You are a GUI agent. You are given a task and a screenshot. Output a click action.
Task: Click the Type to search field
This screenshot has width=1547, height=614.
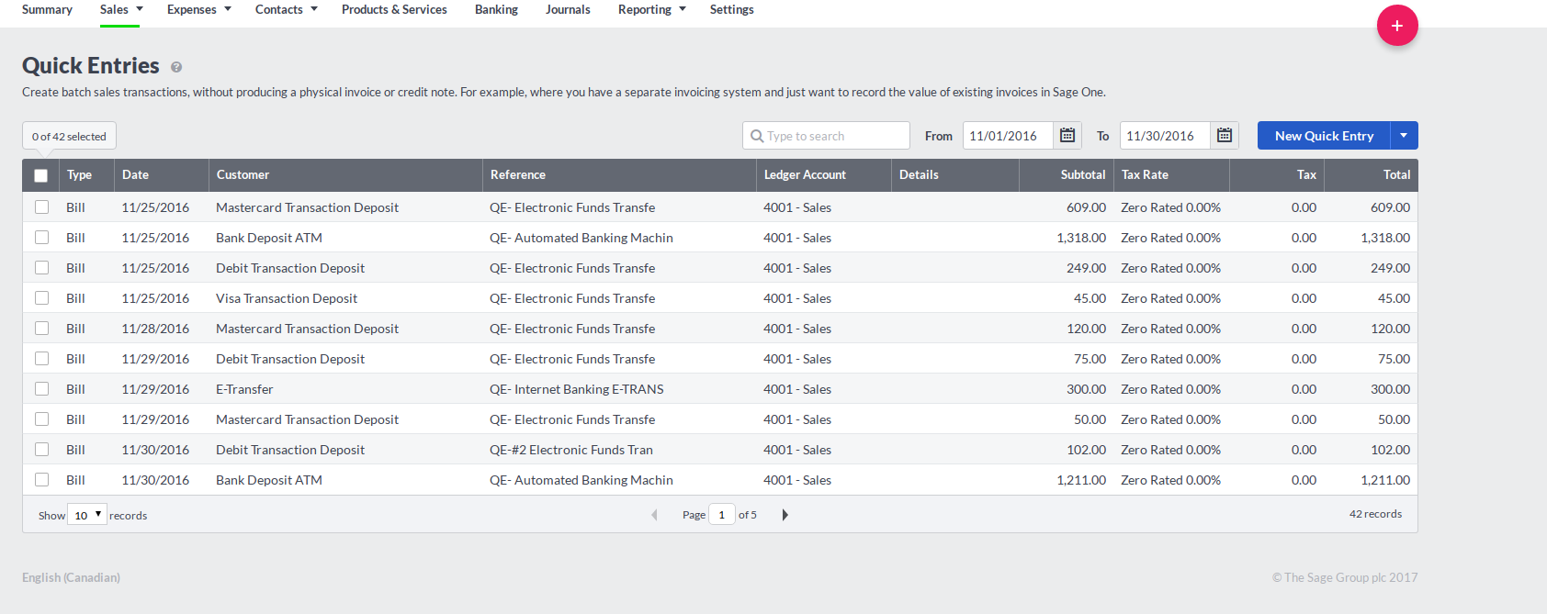tap(826, 136)
